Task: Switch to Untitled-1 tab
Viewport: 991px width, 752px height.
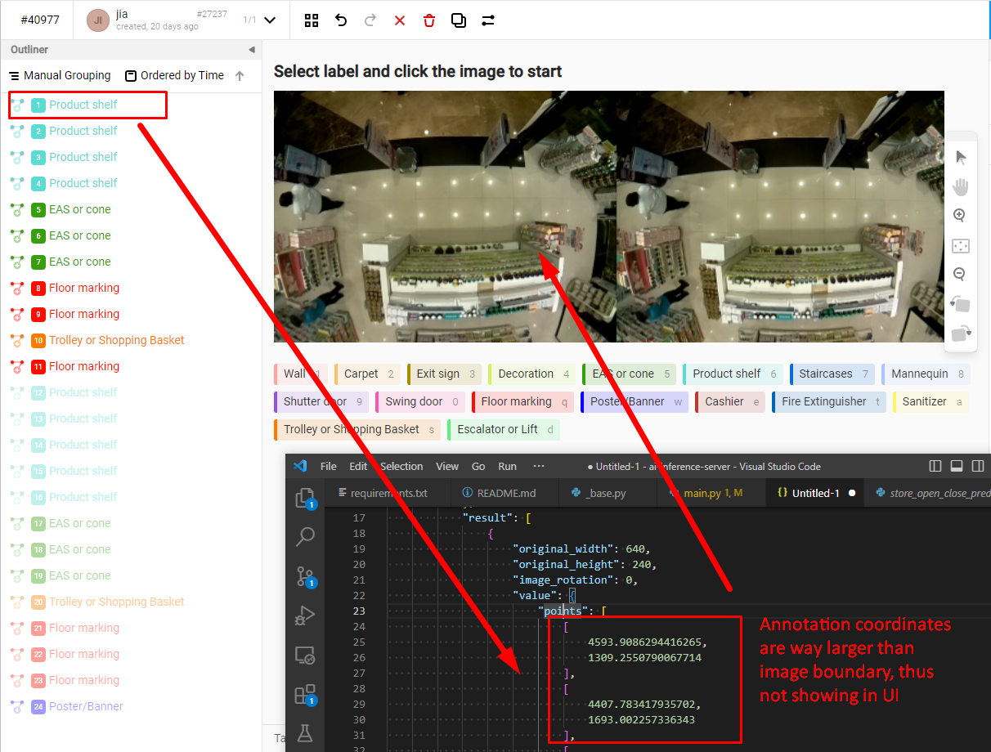Action: point(815,493)
